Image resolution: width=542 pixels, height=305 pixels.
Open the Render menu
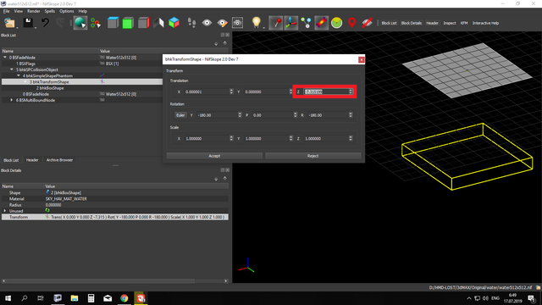coord(34,11)
